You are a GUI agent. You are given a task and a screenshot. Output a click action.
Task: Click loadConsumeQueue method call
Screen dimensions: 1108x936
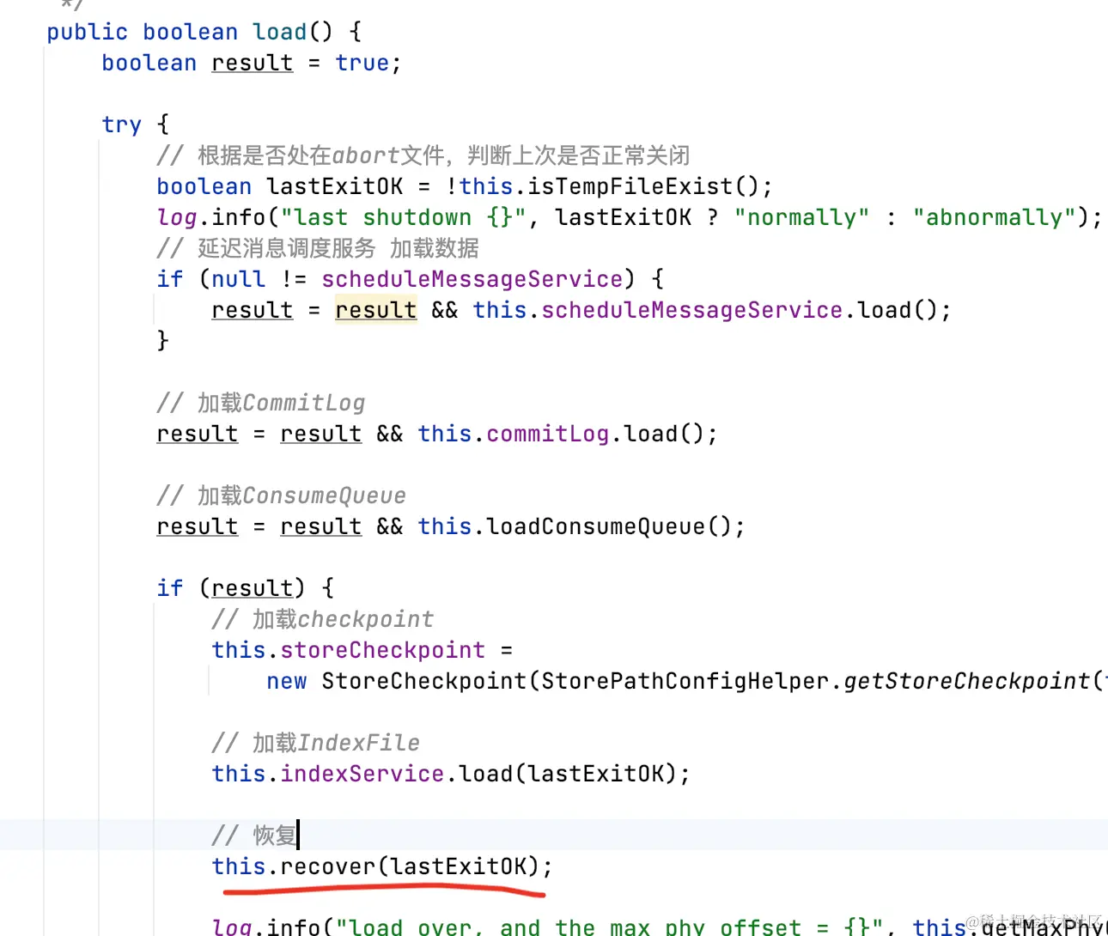point(595,526)
